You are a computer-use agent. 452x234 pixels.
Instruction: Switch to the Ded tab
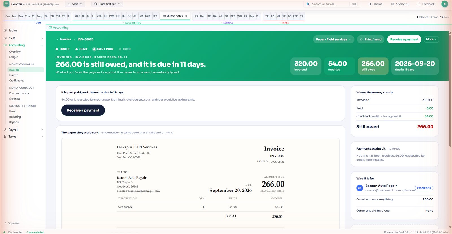203,16
